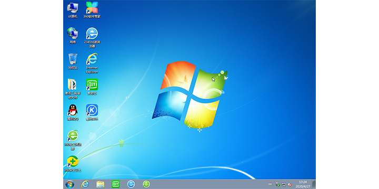The width and height of the screenshot is (379, 189).
Task: Select the Tencent QQ penguin shortcut
Action: (73, 112)
